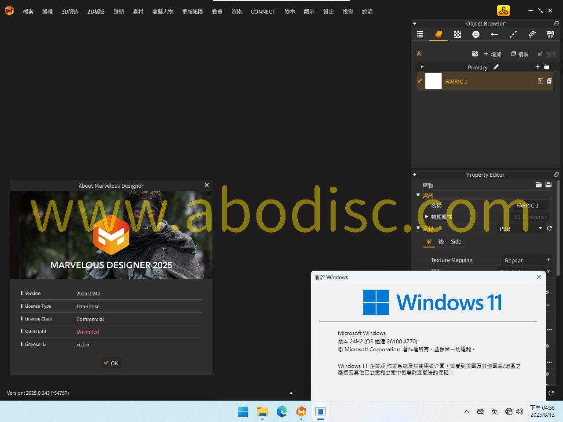
Task: Show hidden tray icons with the taskbar chevron
Action: click(467, 411)
